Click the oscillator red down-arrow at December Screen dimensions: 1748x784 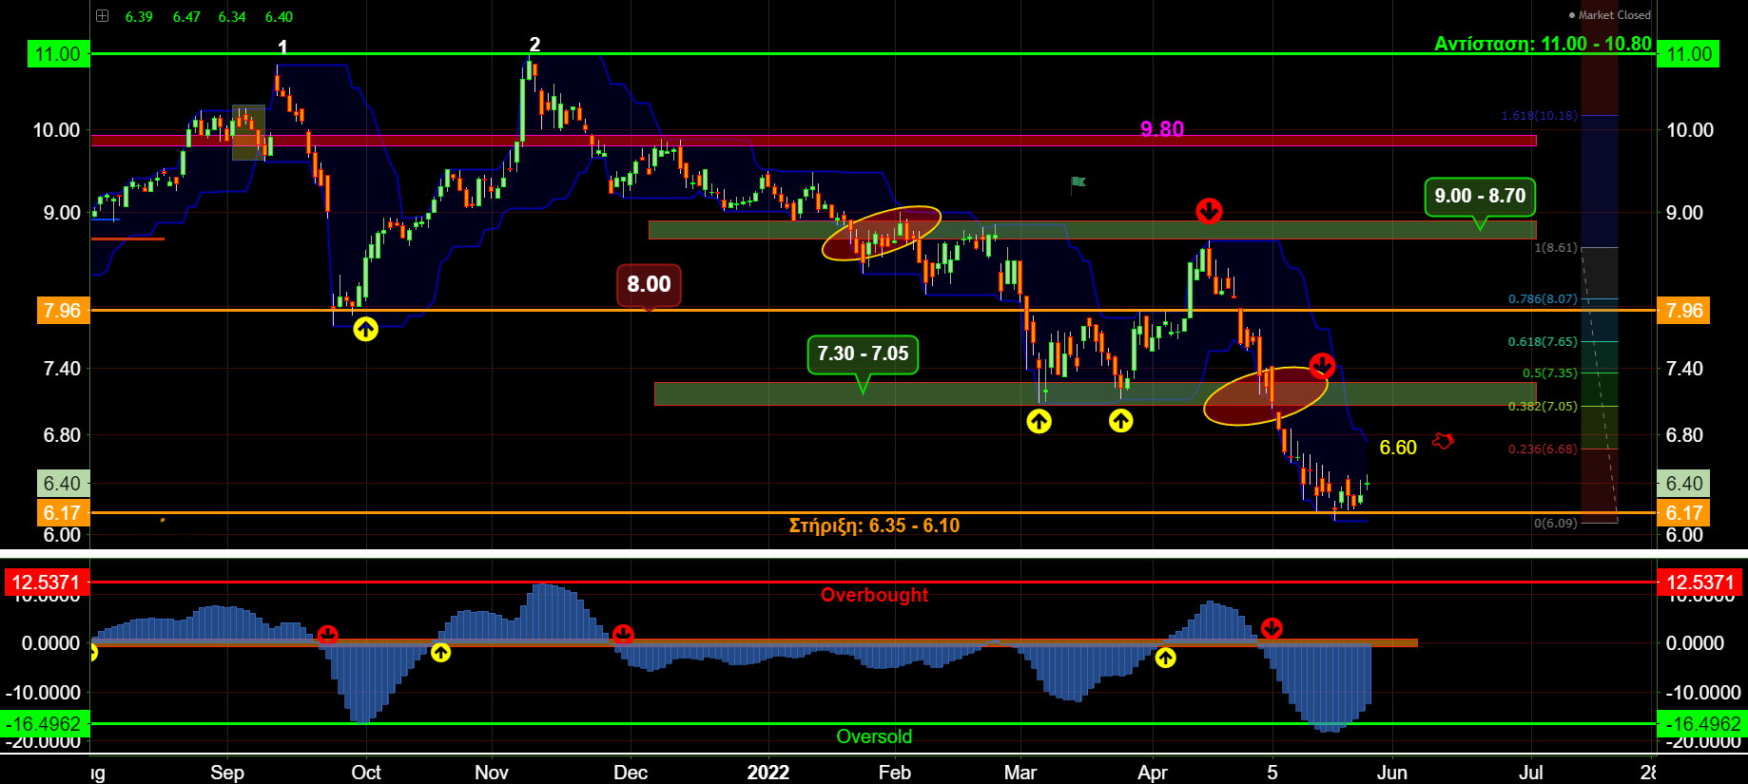click(x=623, y=634)
